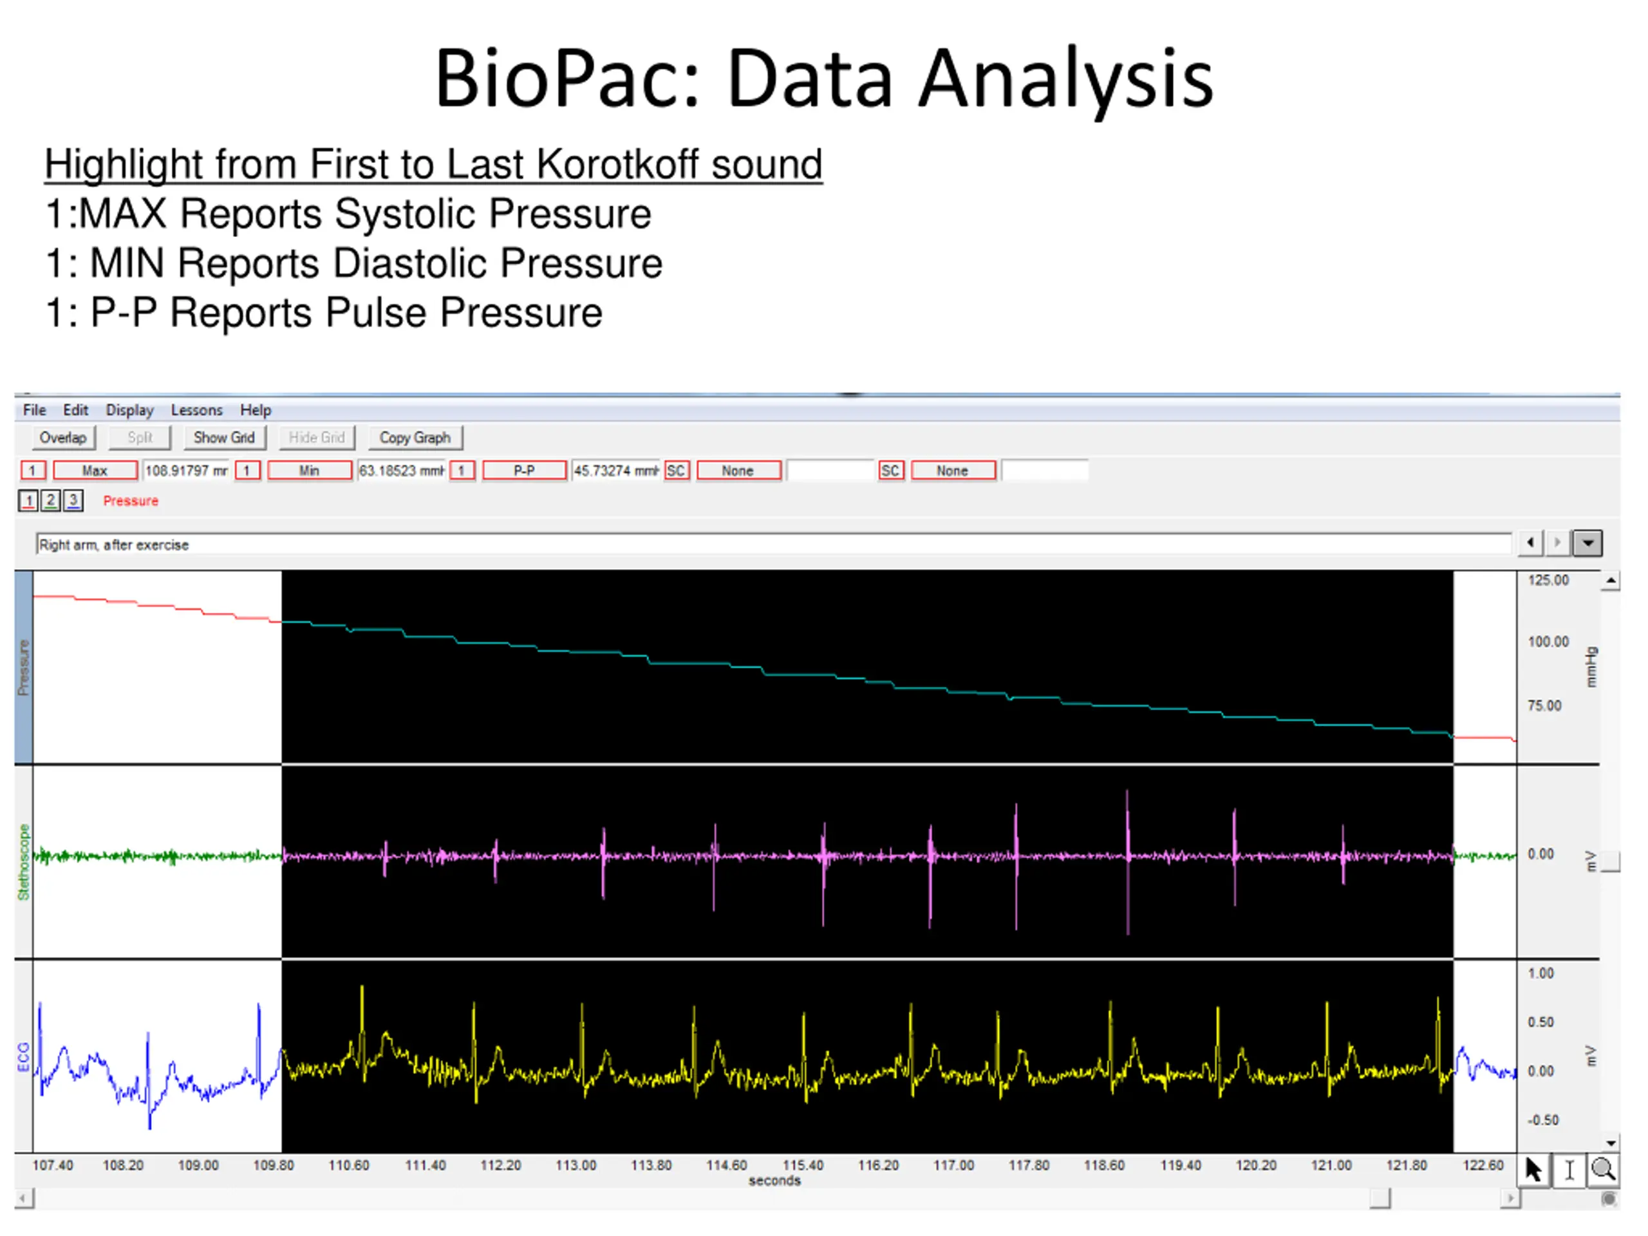Click the mmHg unit label

1591,668
